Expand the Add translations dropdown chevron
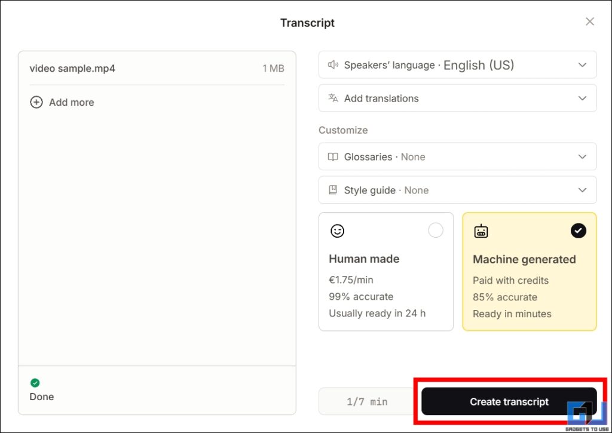Screen dimensions: 612x433 (582, 99)
